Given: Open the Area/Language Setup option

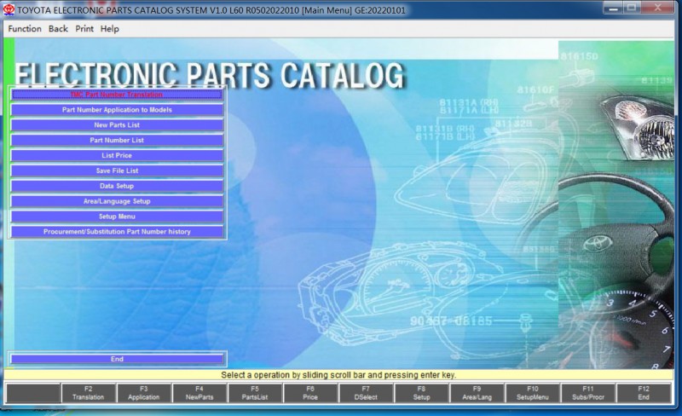Looking at the screenshot, I should (117, 201).
